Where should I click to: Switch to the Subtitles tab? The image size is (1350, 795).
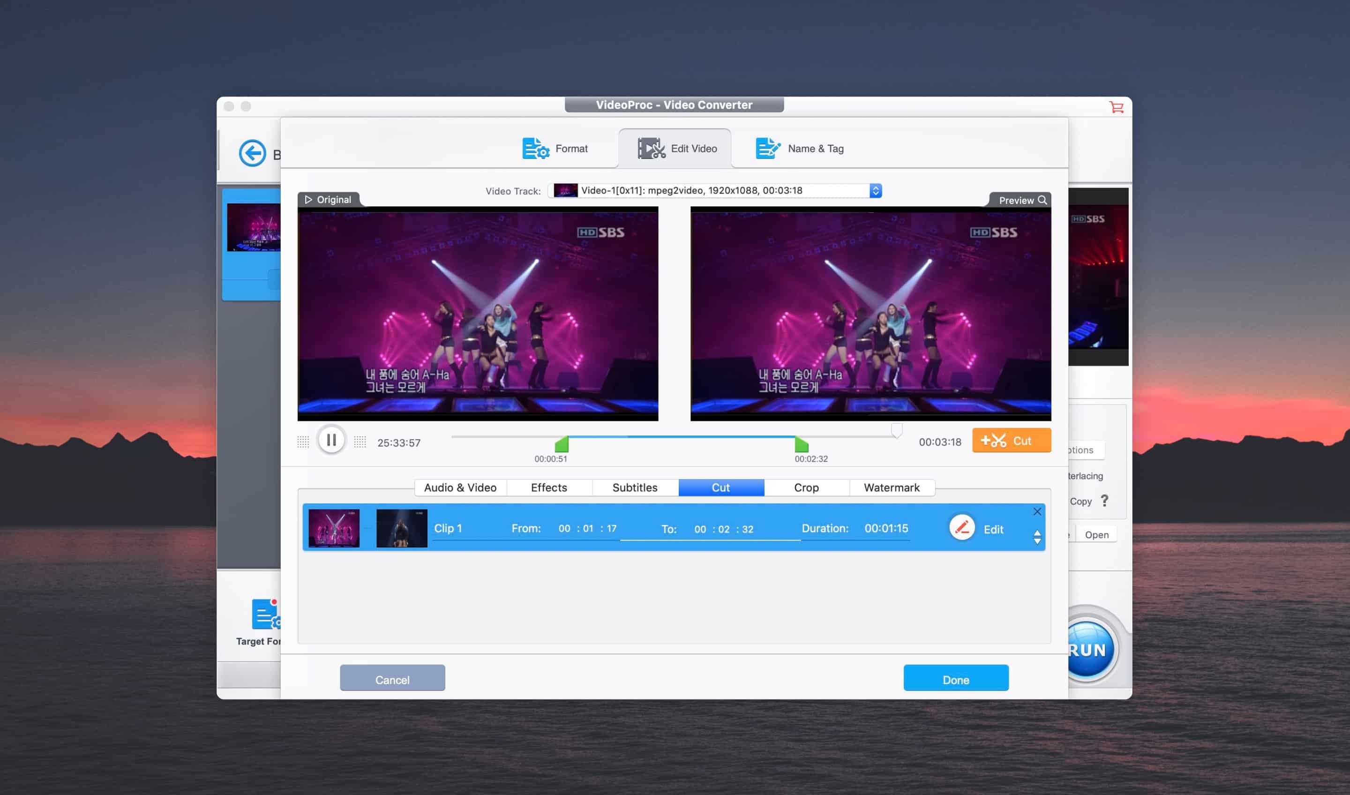click(635, 487)
